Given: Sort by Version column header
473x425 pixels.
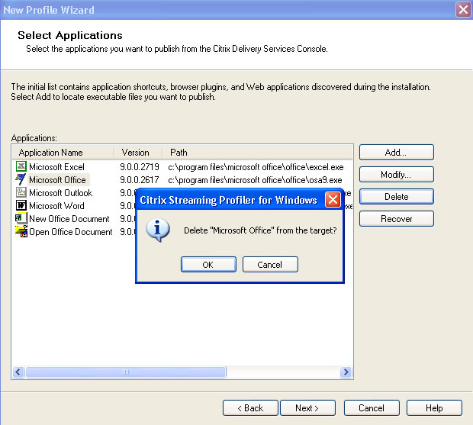Looking at the screenshot, I should [x=138, y=153].
